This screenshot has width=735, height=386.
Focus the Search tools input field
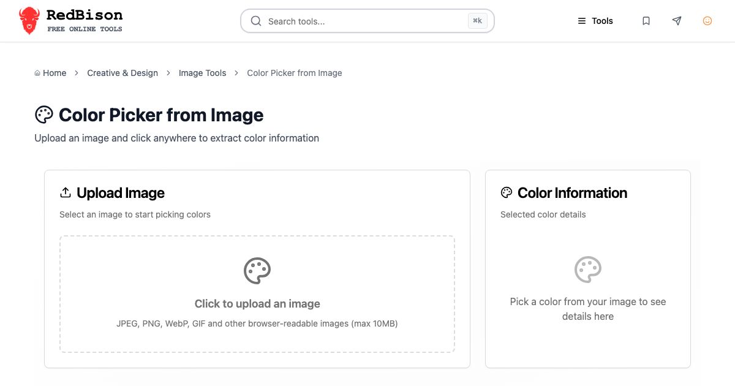(367, 21)
